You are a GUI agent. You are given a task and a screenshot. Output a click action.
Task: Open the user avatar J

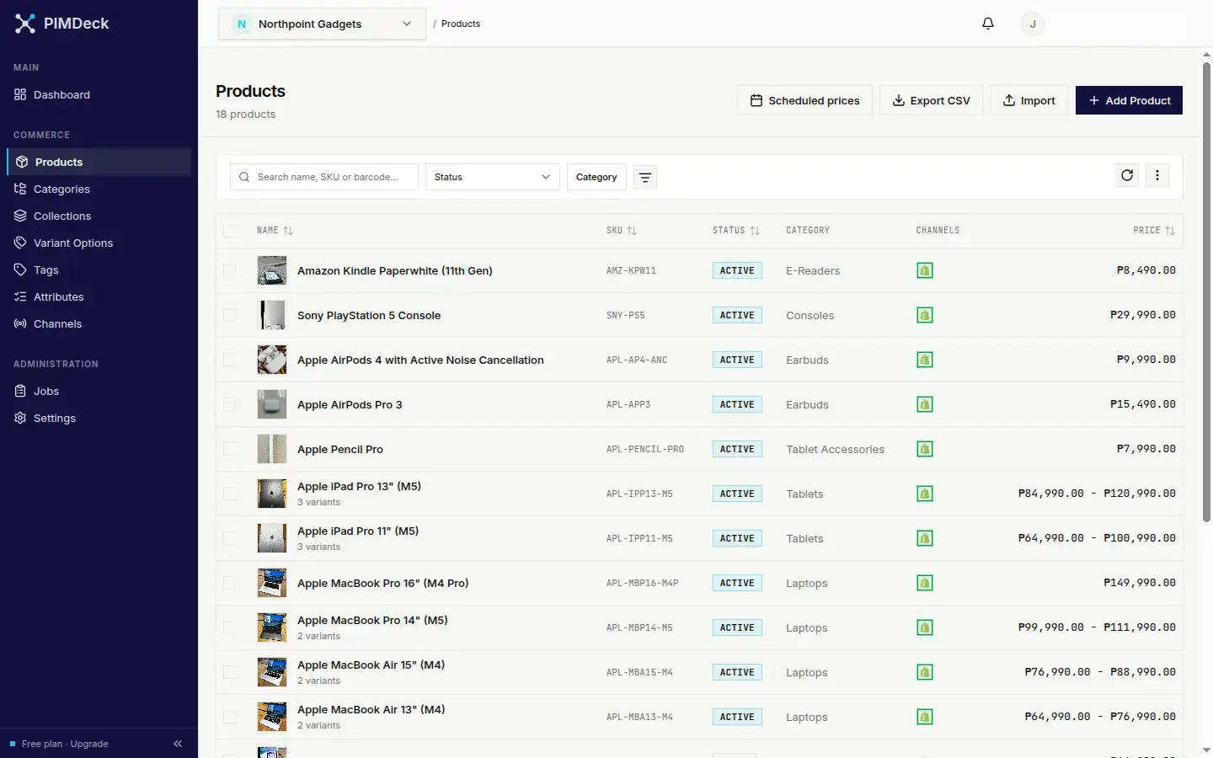(1033, 24)
